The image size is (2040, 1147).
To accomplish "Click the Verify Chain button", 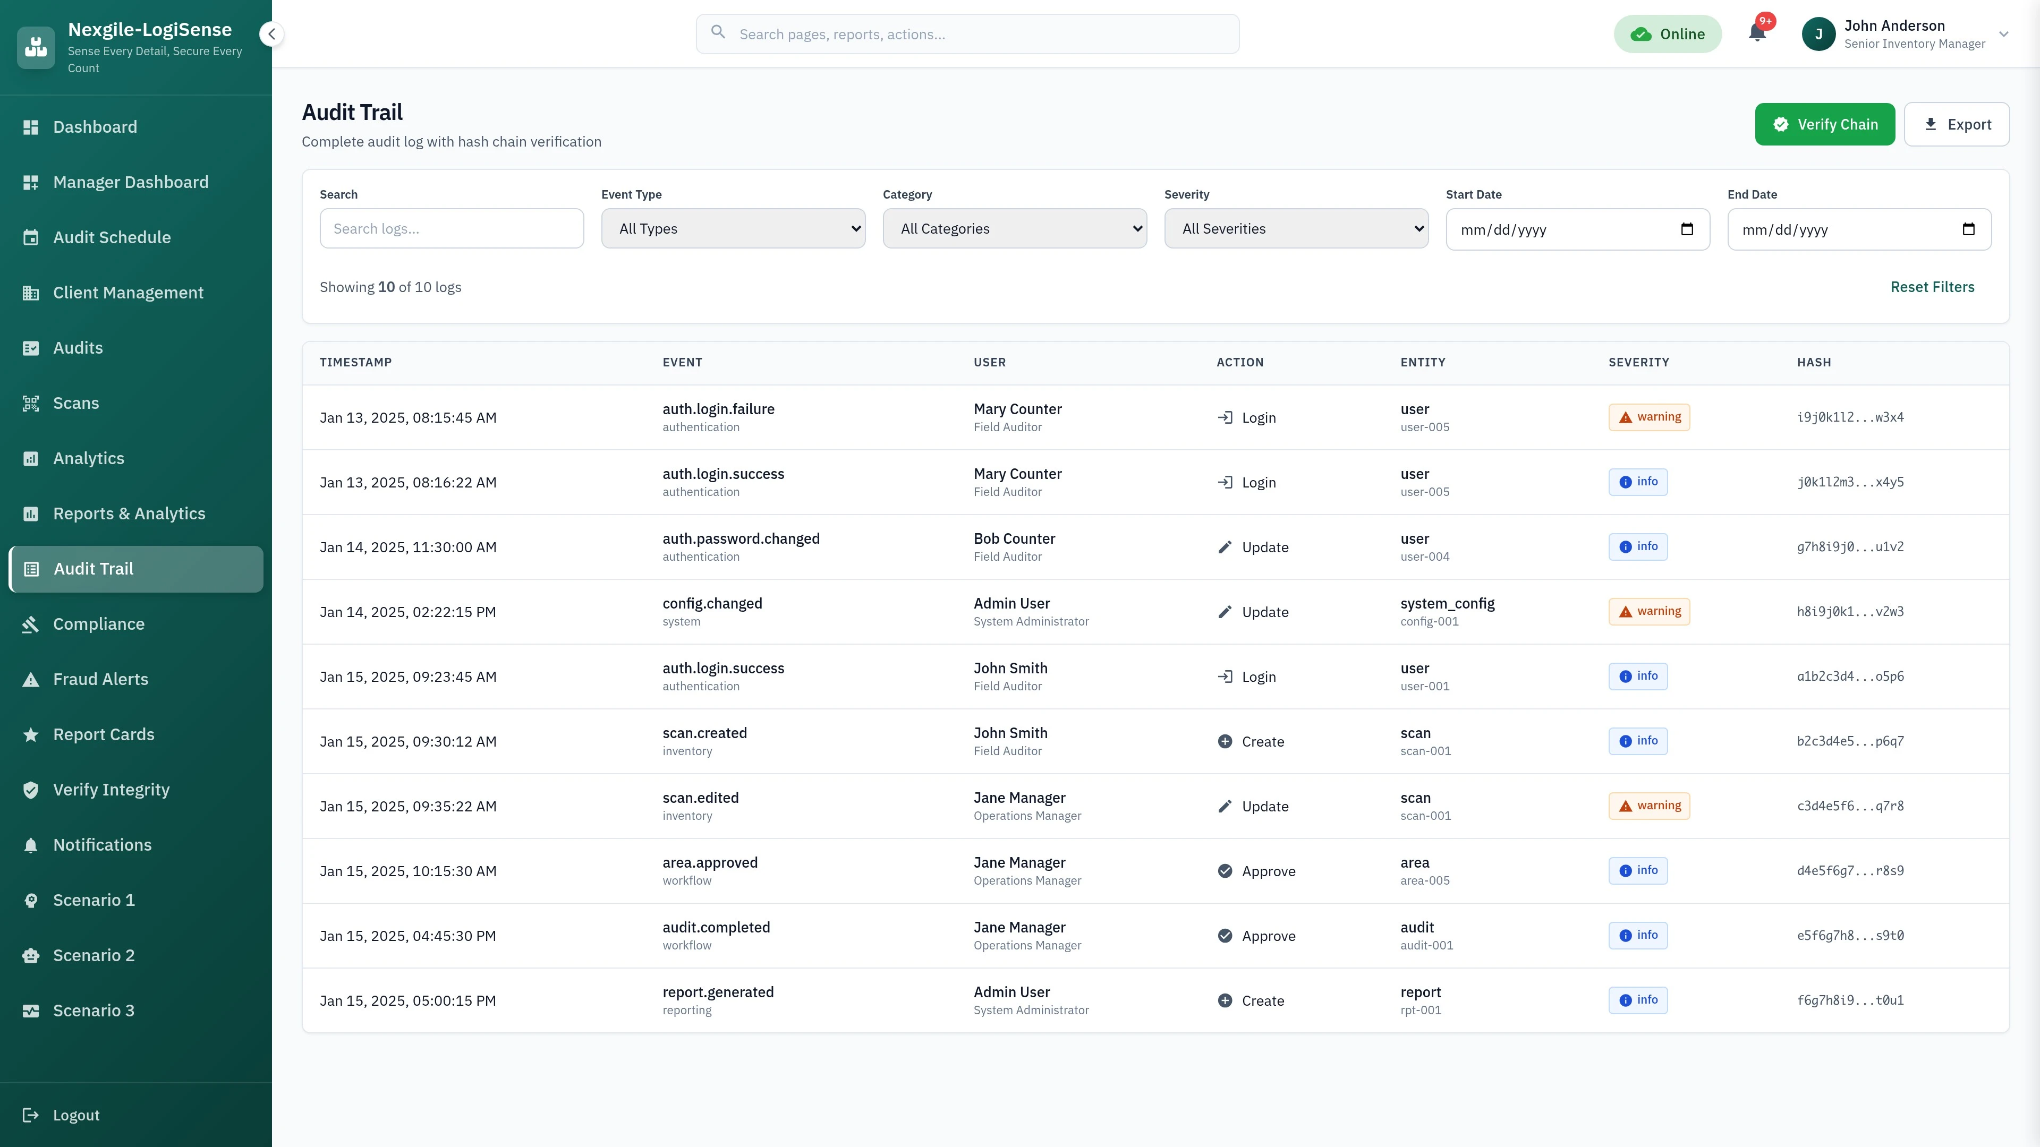I will click(1825, 124).
